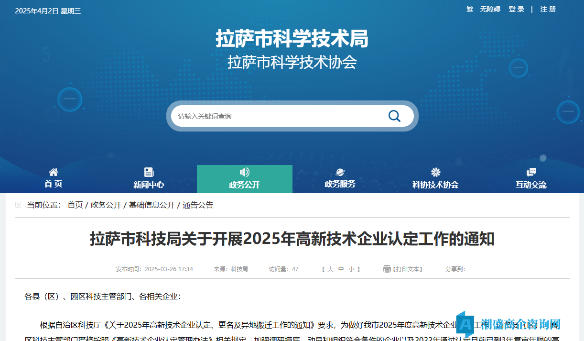Open the 注册 register link
584x341 pixels.
coord(548,9)
